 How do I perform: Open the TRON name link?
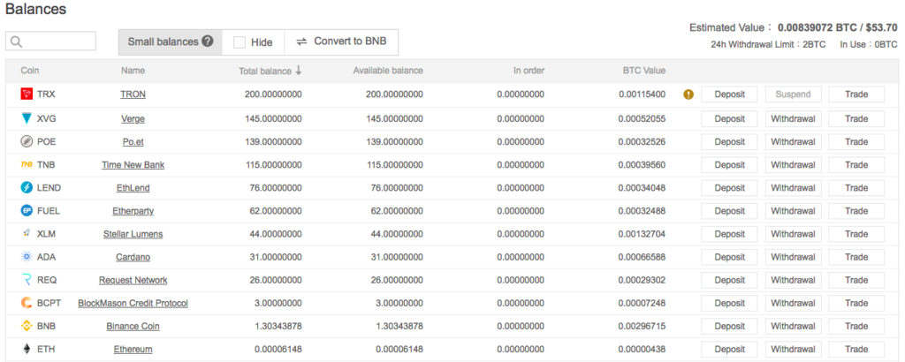point(133,94)
